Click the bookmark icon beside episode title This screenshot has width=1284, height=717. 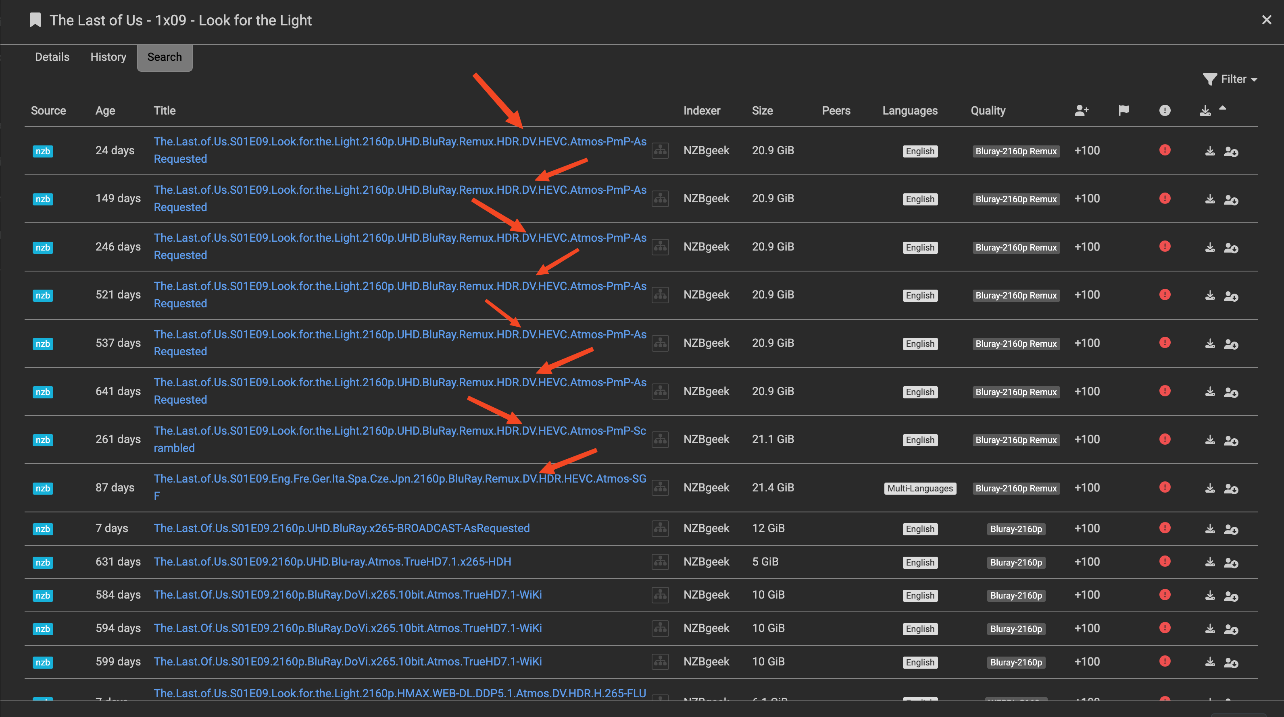[x=35, y=21]
